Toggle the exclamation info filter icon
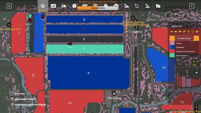201x113 pixels. click(x=193, y=31)
